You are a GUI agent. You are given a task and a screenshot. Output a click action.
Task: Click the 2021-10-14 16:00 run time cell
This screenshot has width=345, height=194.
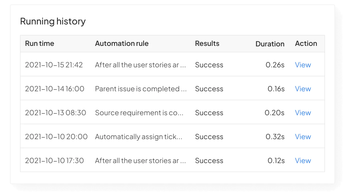54,89
